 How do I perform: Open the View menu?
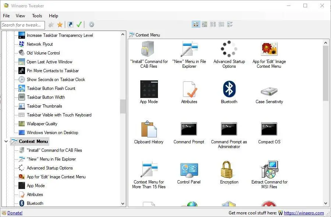tap(21, 16)
